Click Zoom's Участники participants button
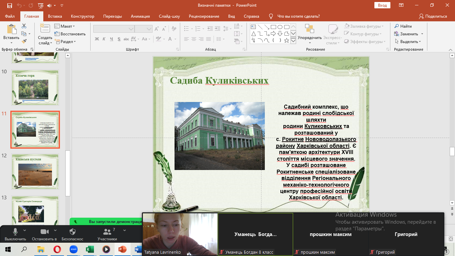This screenshot has width=455, height=256. (107, 235)
